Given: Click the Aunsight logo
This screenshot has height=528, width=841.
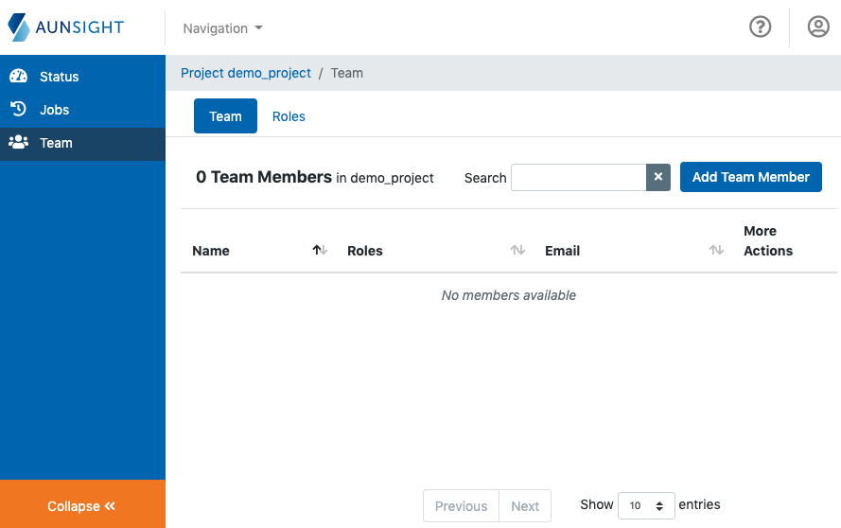Looking at the screenshot, I should pos(66,27).
